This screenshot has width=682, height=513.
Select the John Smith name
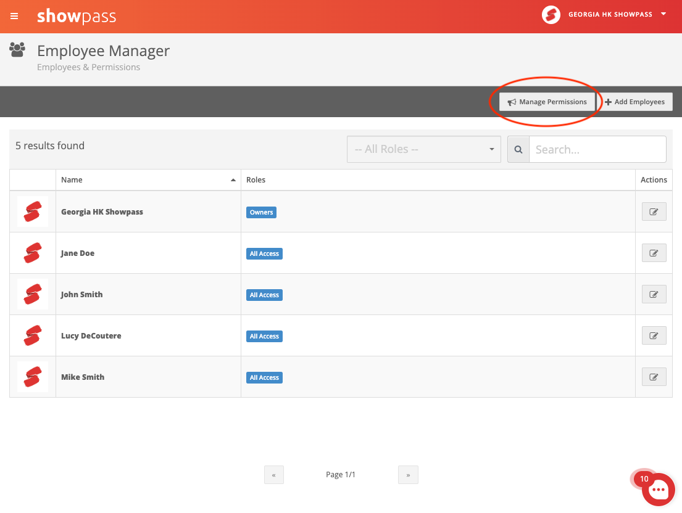coord(81,295)
